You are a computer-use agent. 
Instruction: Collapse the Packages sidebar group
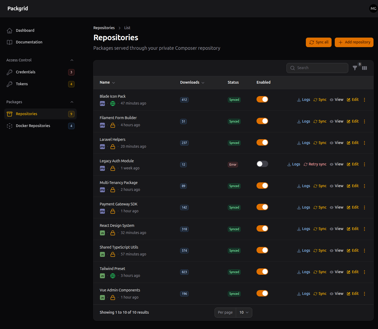coord(72,102)
